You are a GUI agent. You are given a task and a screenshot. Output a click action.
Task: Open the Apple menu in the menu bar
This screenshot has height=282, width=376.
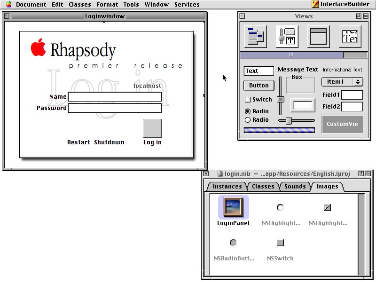[8, 4]
